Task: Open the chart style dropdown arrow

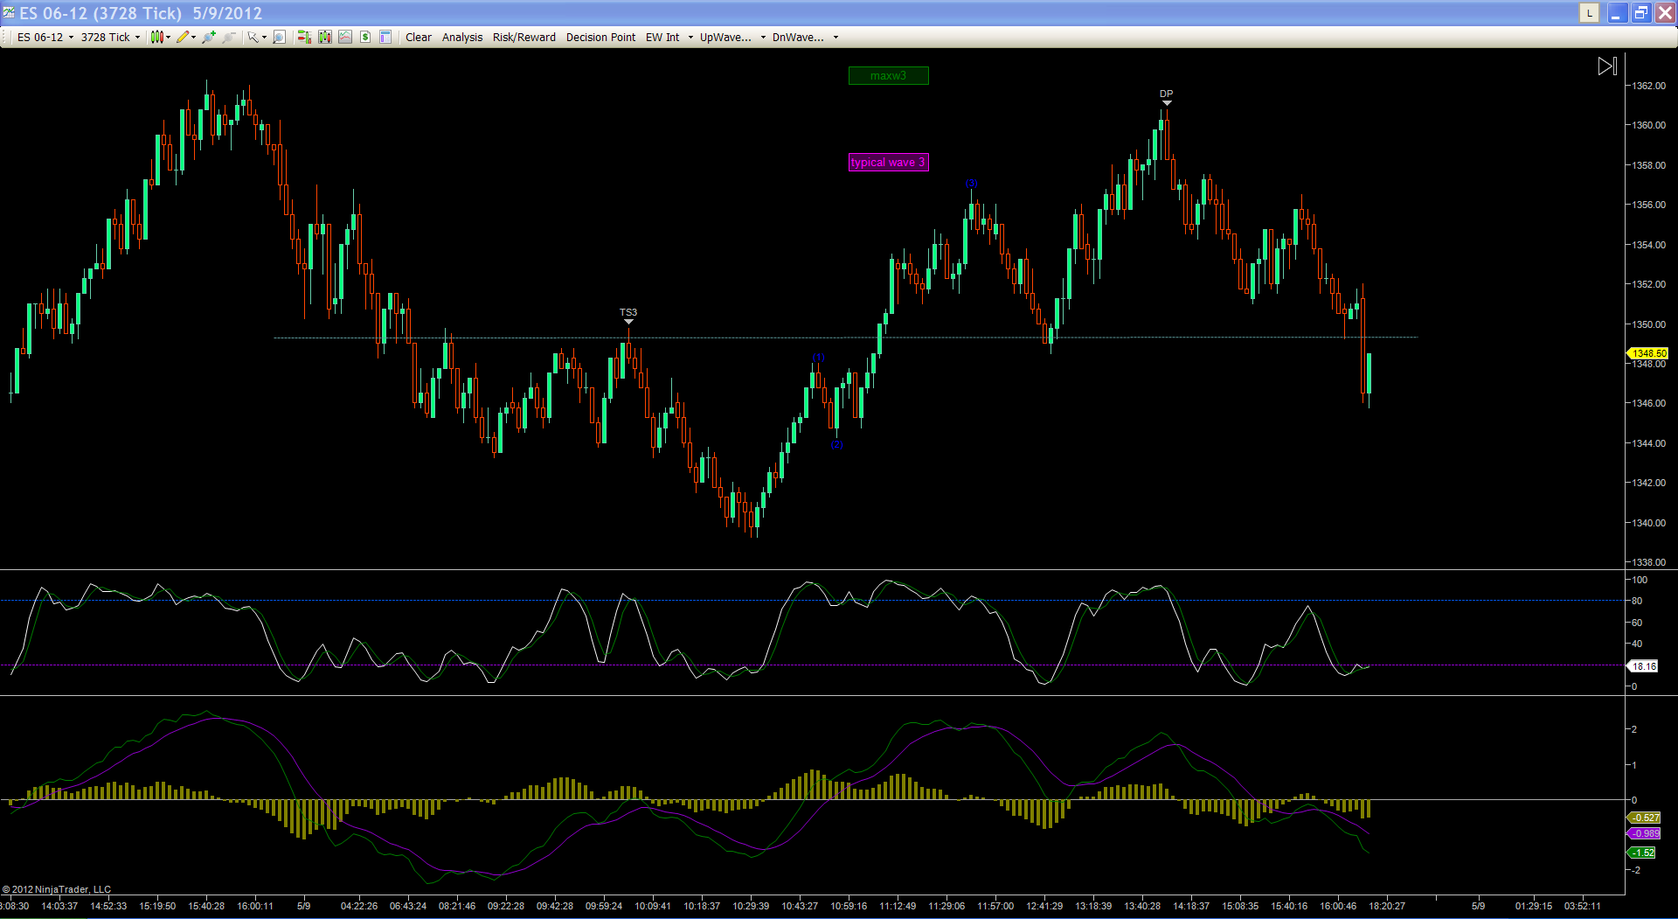Action: tap(168, 38)
